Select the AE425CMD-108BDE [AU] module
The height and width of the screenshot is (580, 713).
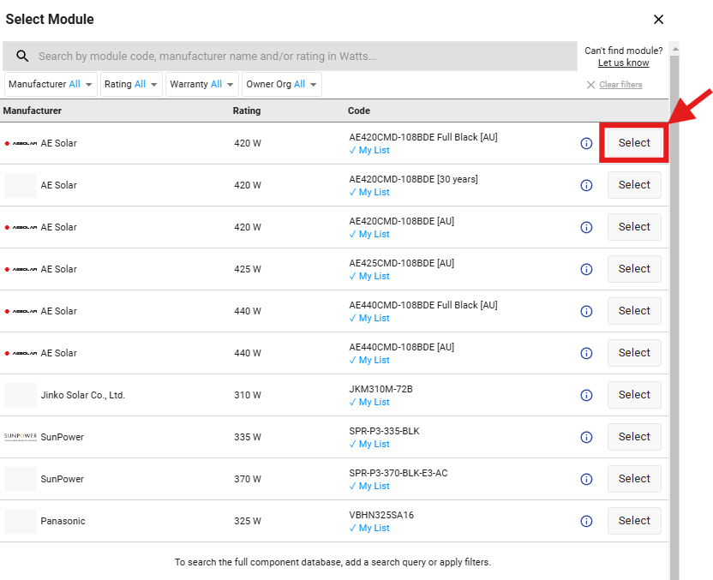pos(634,269)
